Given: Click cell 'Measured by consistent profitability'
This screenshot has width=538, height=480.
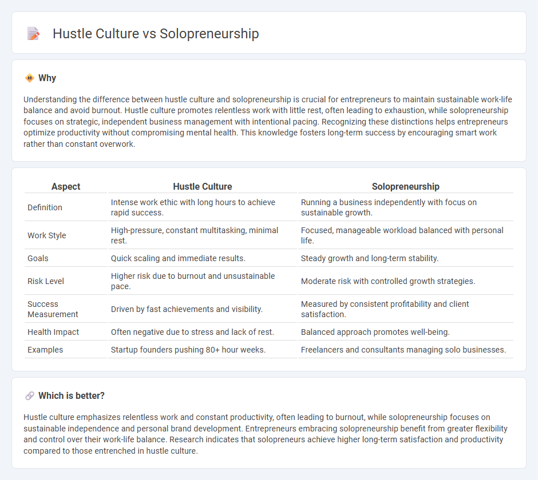Looking at the screenshot, I should click(x=406, y=309).
